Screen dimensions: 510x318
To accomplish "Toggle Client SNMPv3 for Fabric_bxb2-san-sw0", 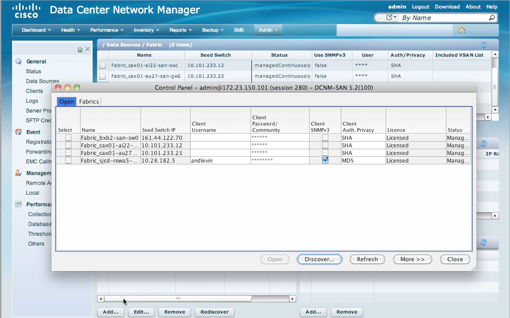I will tap(325, 138).
